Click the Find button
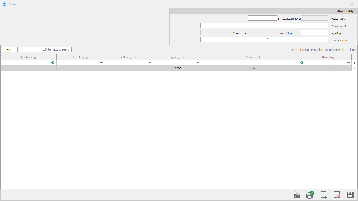 pyautogui.click(x=10, y=49)
